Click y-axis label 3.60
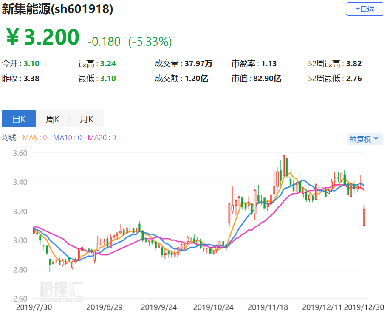This screenshot has width=390, height=313. pyautogui.click(x=20, y=153)
